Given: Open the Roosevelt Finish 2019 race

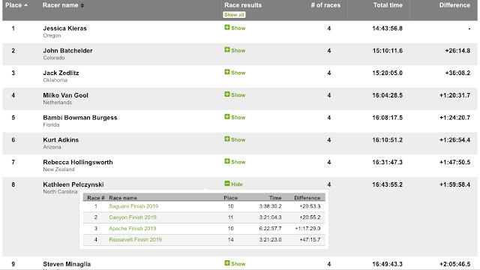Looking at the screenshot, I should pyautogui.click(x=135, y=240).
